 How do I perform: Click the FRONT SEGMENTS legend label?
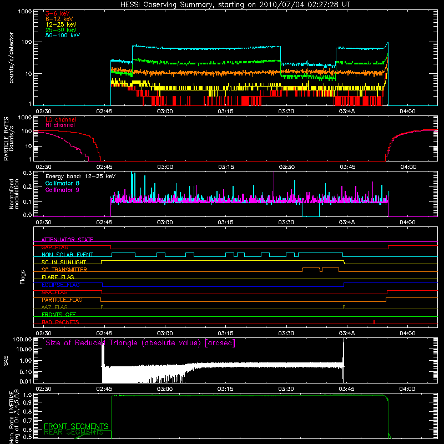[76, 426]
